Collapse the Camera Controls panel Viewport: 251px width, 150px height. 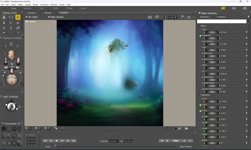coord(1,38)
